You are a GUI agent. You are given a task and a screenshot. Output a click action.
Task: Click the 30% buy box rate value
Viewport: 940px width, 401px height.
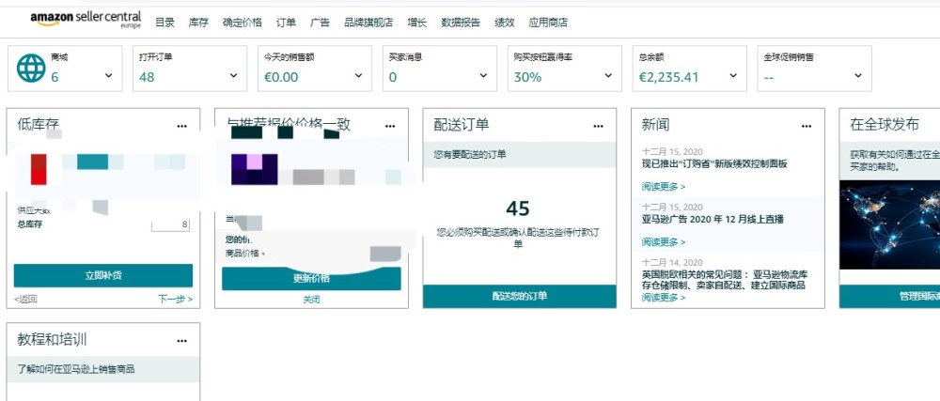(527, 77)
